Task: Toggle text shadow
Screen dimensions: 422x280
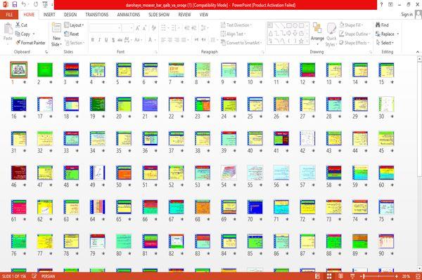Action: coord(113,40)
